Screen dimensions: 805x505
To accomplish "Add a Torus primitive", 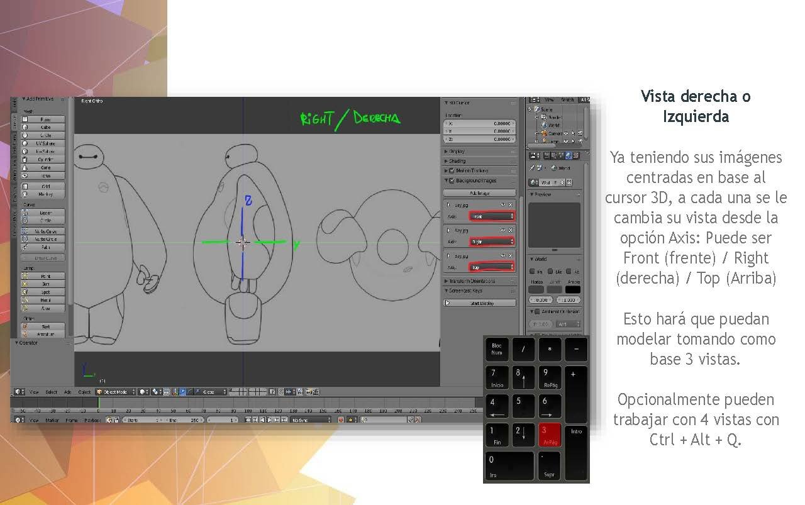I will point(43,176).
